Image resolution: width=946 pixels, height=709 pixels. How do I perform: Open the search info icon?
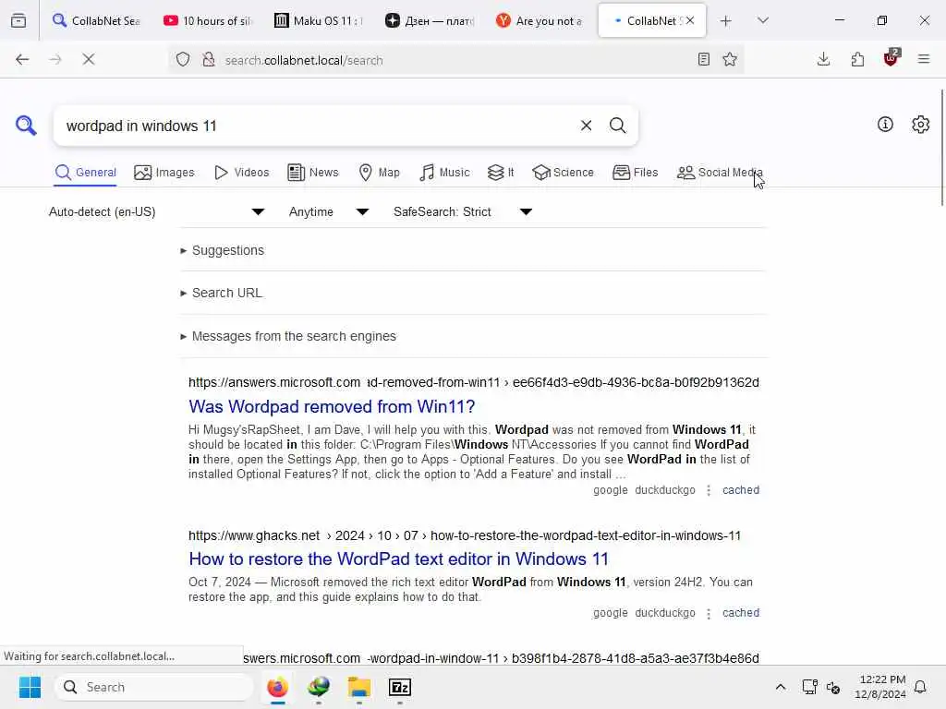tap(885, 125)
